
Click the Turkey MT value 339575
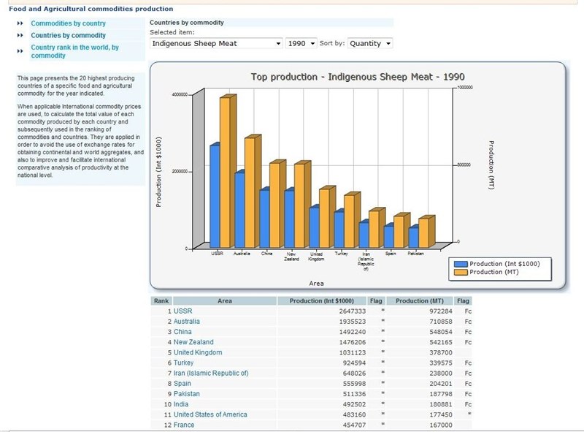(441, 363)
